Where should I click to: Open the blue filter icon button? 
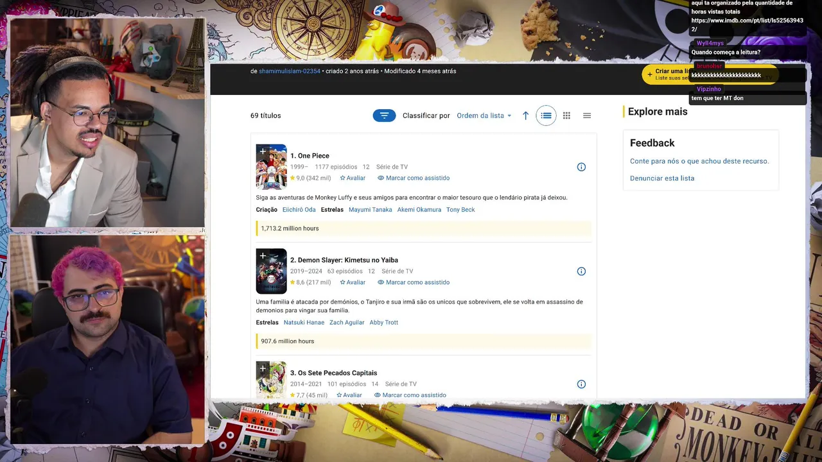pos(384,116)
